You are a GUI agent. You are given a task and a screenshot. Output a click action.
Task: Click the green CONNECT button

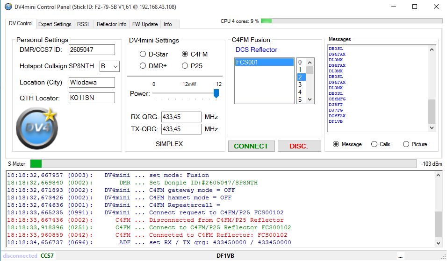[251, 146]
